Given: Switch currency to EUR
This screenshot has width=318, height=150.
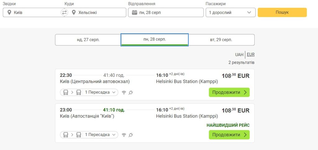Looking at the screenshot, I should (251, 54).
